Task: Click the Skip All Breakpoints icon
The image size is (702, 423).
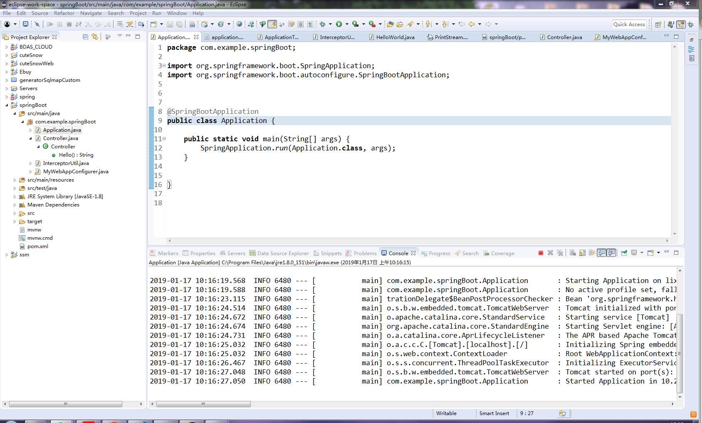Action: [37, 24]
